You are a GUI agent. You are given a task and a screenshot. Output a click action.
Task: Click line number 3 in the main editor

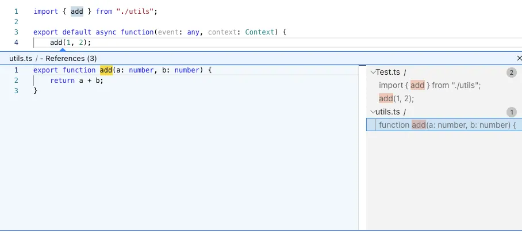tap(16, 32)
